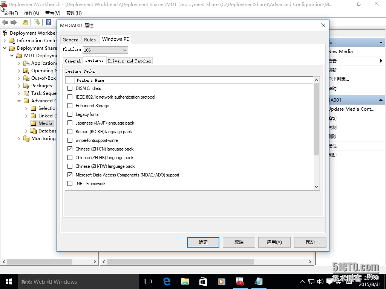
Task: Click the Forward arrow toolbar icon
Action: pyautogui.click(x=14, y=22)
